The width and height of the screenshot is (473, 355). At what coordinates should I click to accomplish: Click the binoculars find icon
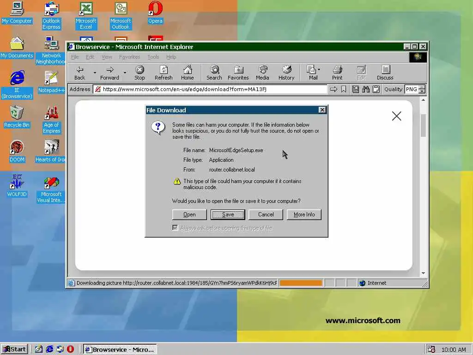pyautogui.click(x=366, y=89)
